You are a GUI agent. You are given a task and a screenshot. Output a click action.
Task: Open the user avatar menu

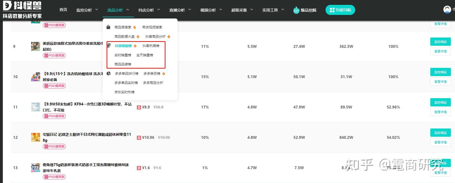(x=447, y=10)
